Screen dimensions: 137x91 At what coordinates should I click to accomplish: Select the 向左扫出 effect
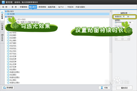click(x=12, y=46)
